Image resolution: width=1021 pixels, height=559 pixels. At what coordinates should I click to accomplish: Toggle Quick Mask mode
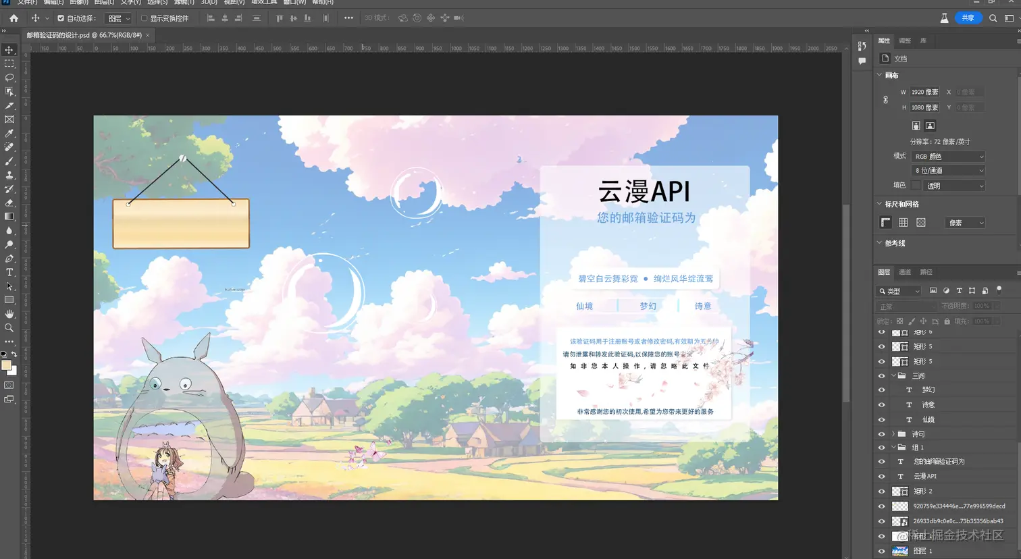[x=9, y=385]
